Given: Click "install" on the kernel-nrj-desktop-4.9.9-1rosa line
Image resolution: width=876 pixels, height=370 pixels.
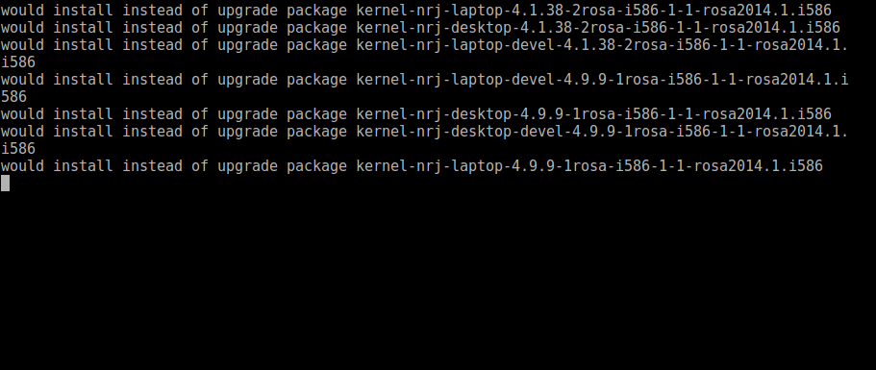Looking at the screenshot, I should click(x=84, y=113).
